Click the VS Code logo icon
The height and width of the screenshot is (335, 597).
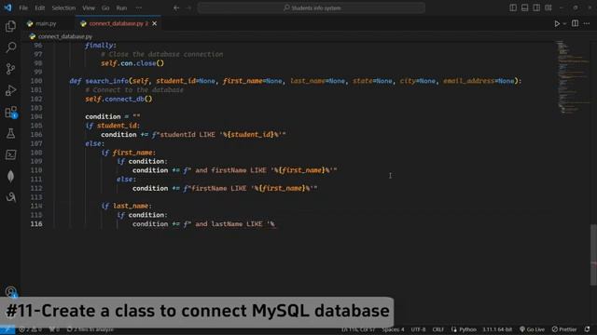[x=7, y=7]
